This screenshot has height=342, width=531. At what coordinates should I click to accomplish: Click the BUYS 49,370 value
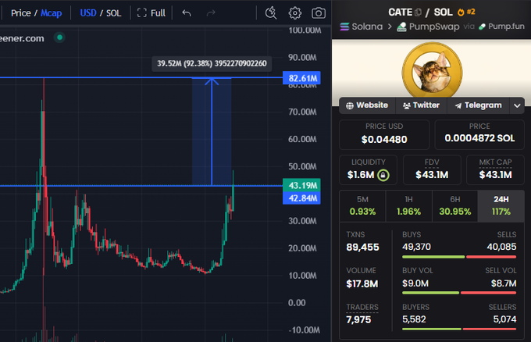click(x=416, y=247)
